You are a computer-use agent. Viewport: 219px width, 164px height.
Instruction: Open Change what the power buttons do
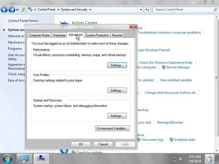coord(170,93)
